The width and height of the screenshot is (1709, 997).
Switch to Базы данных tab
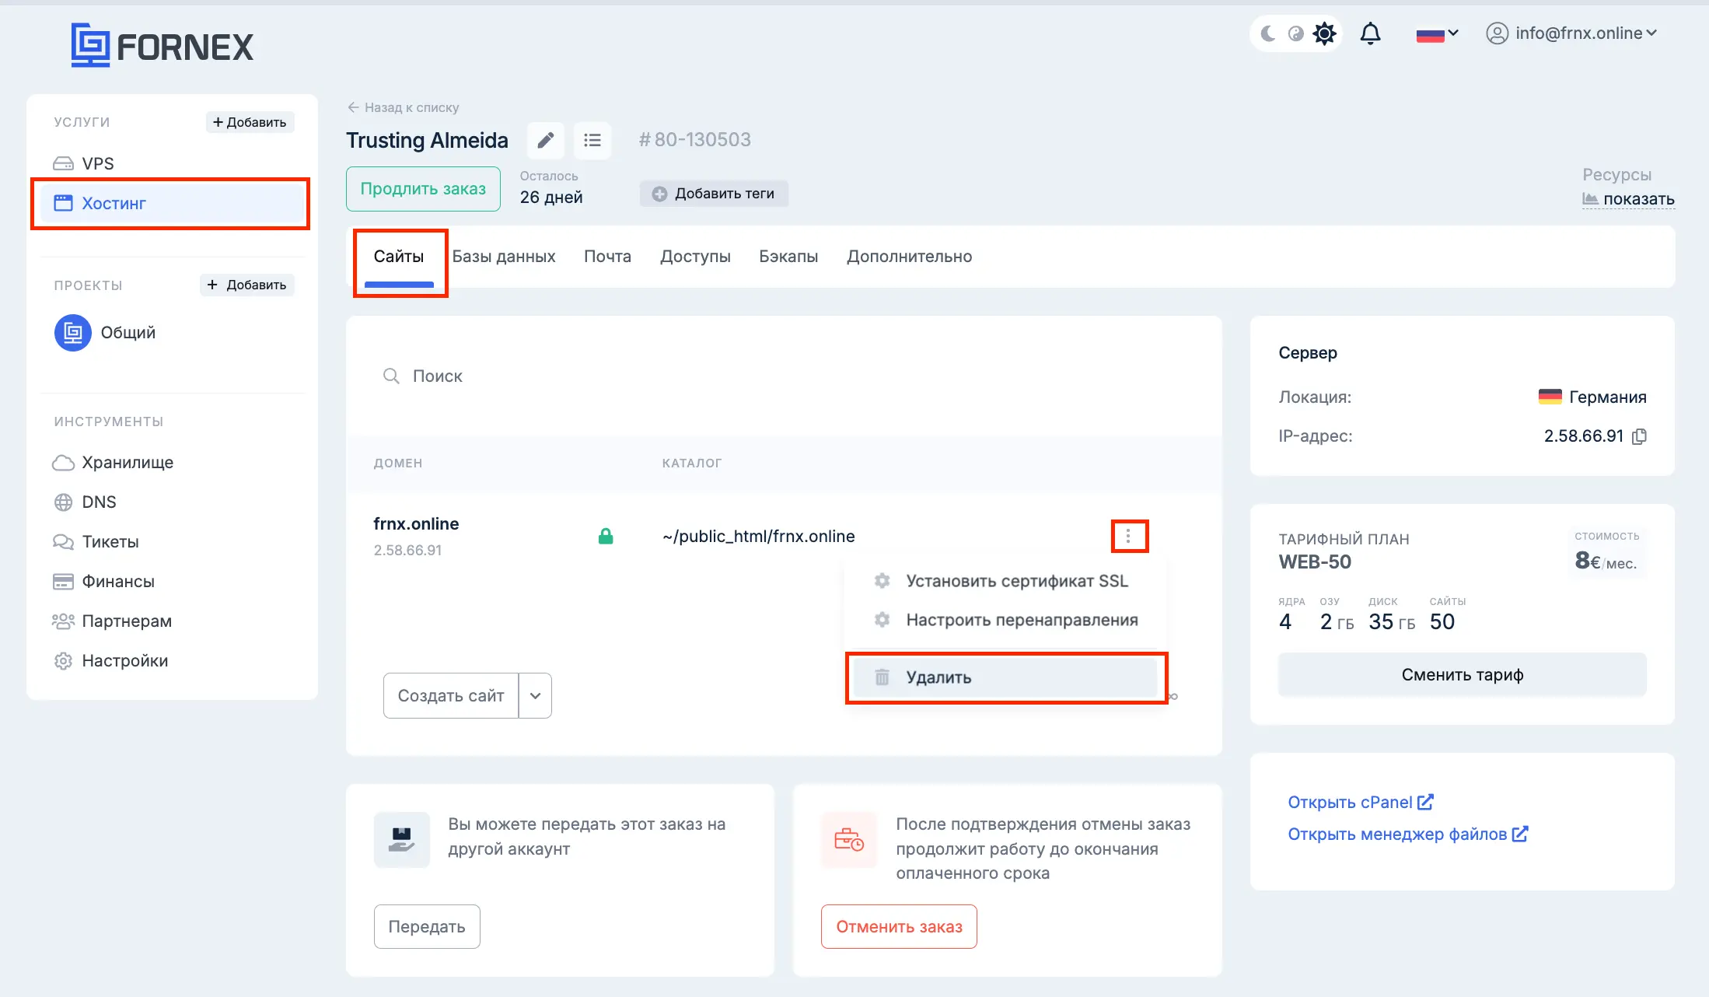(504, 257)
